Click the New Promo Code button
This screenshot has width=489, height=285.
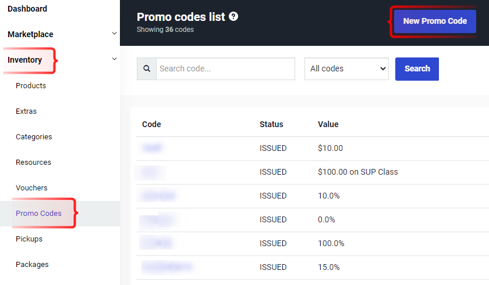pyautogui.click(x=435, y=21)
